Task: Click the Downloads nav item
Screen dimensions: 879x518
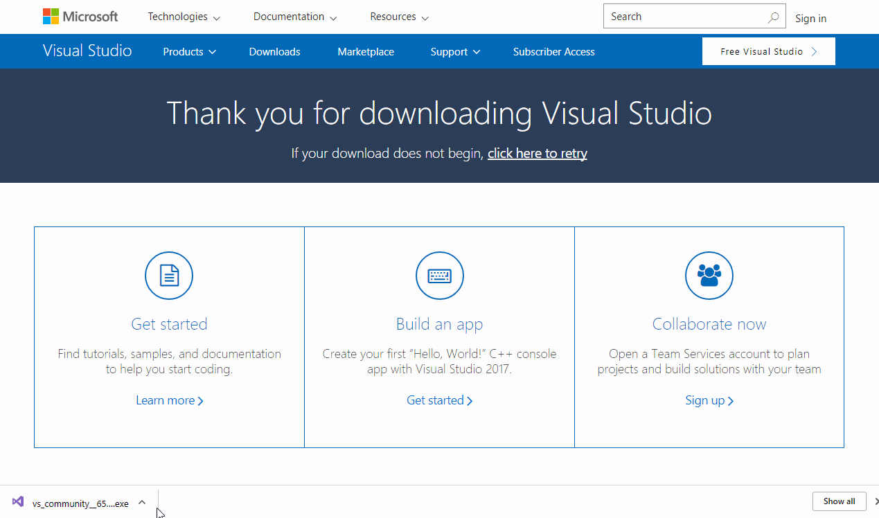Action: click(x=274, y=51)
